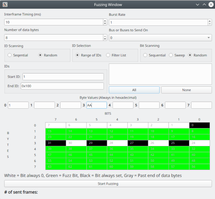Click the Burst Rate input field

[158, 22]
